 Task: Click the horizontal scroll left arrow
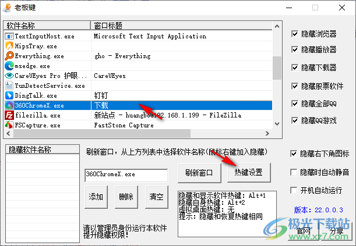pyautogui.click(x=8, y=133)
